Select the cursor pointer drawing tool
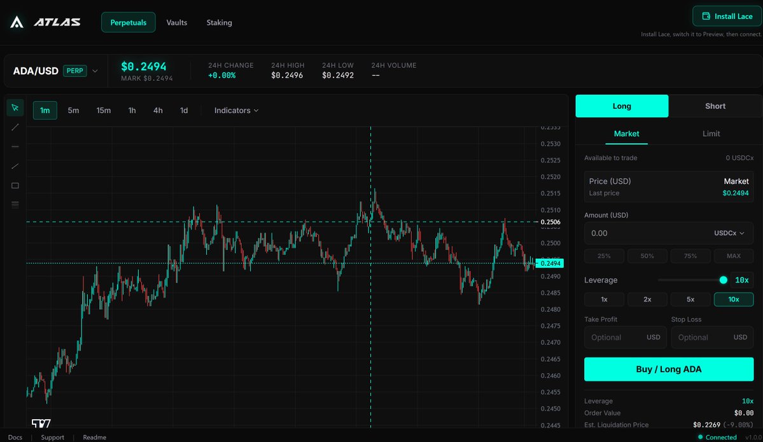Image resolution: width=763 pixels, height=442 pixels. [15, 107]
